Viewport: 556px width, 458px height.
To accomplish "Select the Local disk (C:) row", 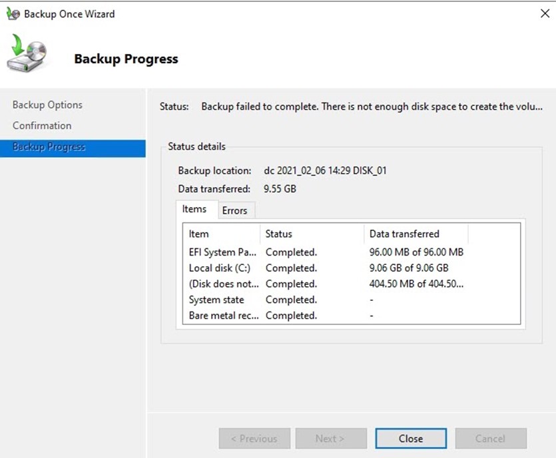I will pyautogui.click(x=220, y=268).
